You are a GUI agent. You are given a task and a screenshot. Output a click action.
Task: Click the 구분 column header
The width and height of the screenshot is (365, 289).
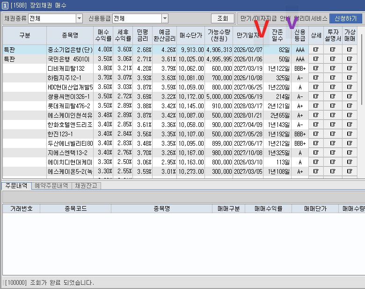(x=25, y=36)
